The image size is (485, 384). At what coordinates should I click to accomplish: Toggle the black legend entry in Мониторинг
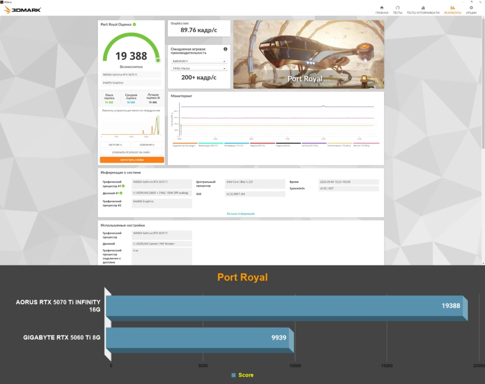click(x=288, y=144)
